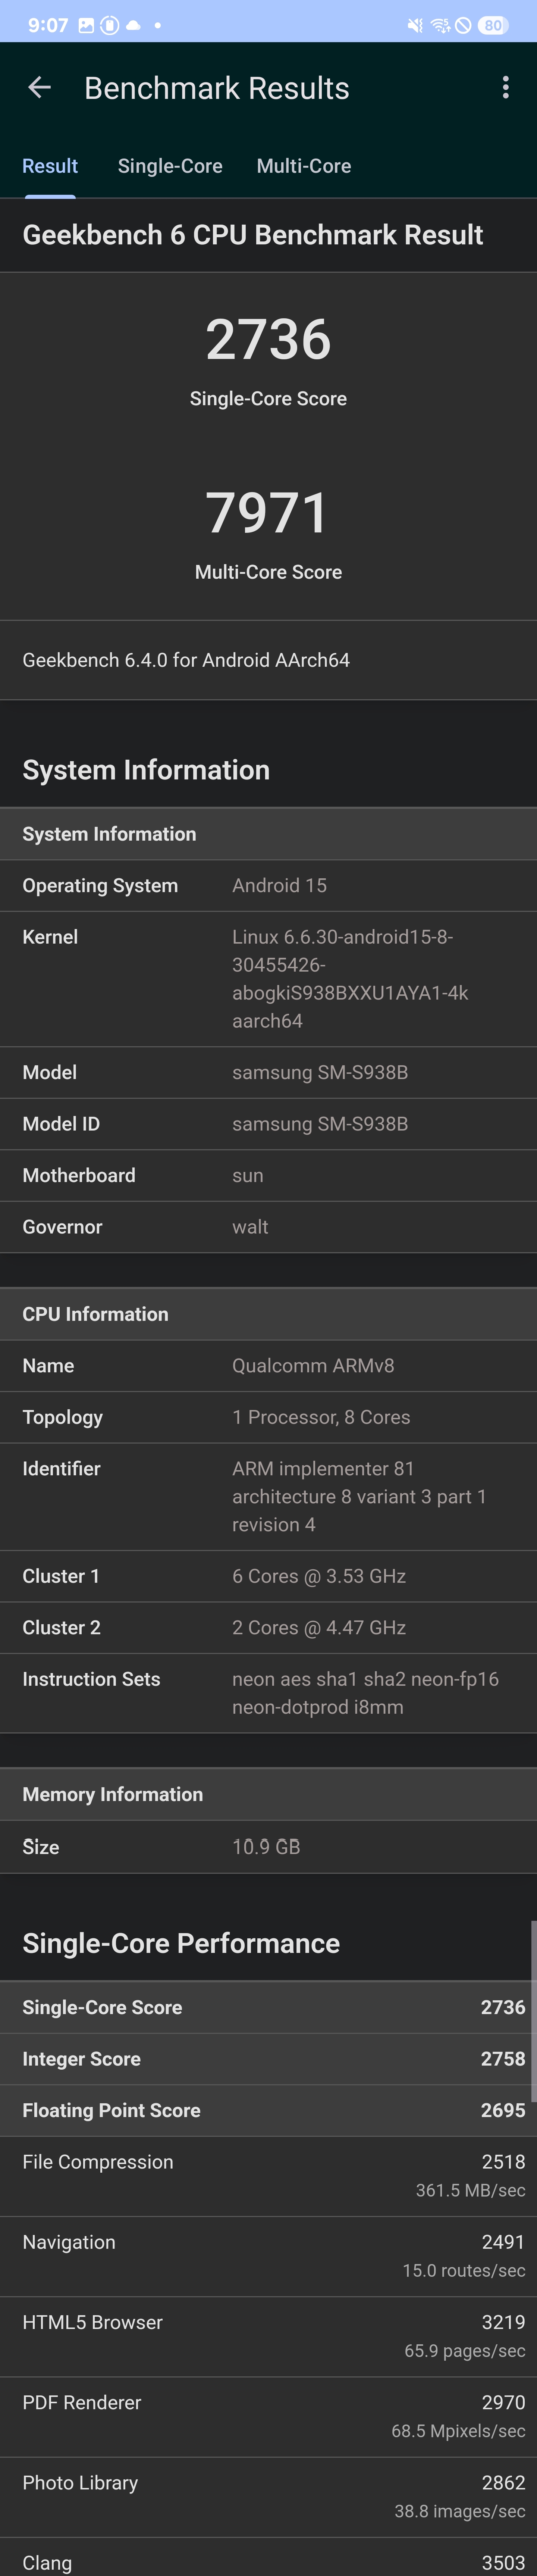Tap the CPU Name Qualcomm ARMv8 row

(268, 1366)
